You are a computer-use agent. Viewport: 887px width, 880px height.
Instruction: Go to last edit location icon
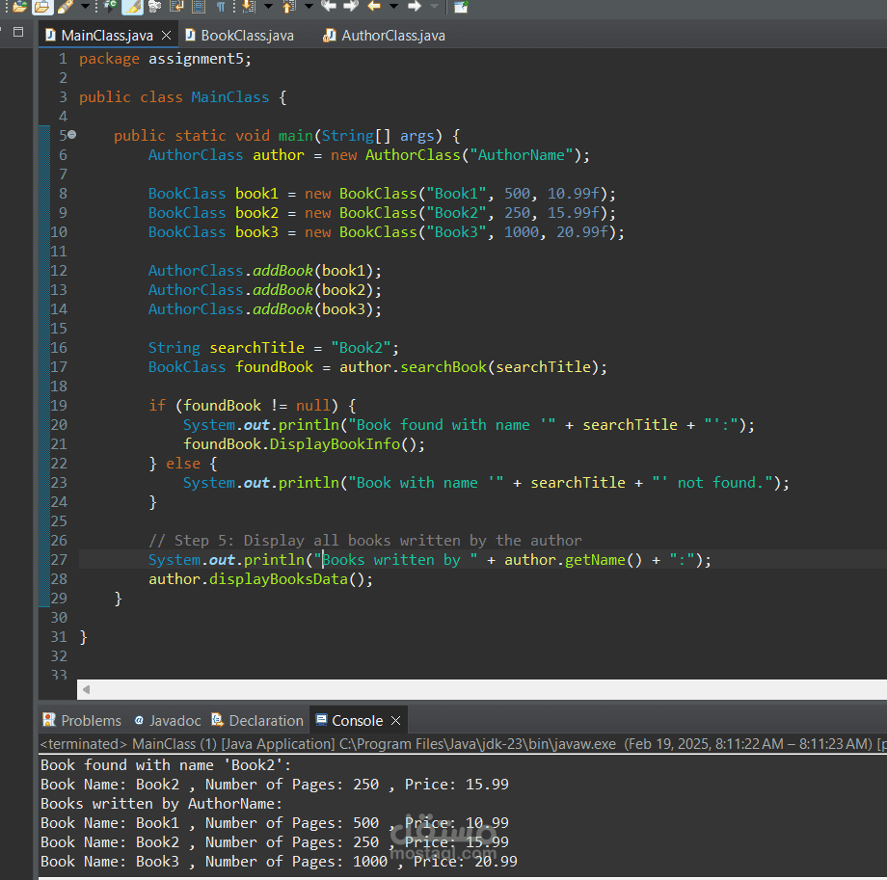coord(328,7)
